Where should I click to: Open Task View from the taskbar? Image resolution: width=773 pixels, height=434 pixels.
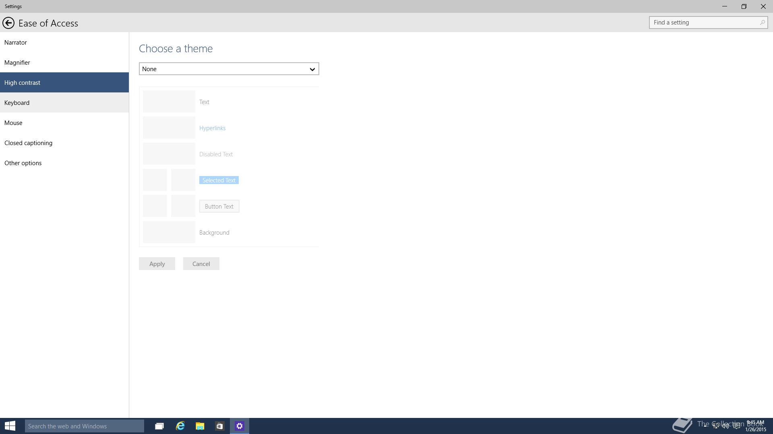pos(159,426)
